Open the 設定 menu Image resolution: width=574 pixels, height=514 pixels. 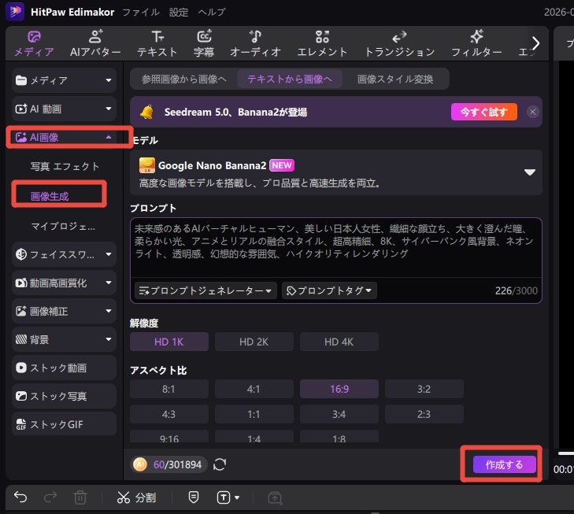point(179,12)
